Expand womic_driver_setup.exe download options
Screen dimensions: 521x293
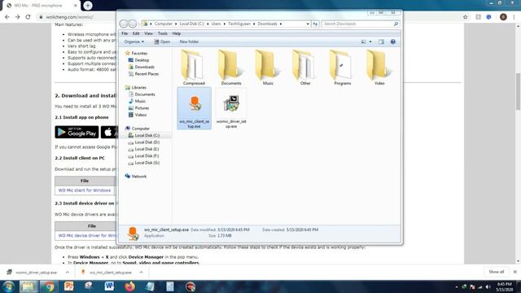pos(68,273)
